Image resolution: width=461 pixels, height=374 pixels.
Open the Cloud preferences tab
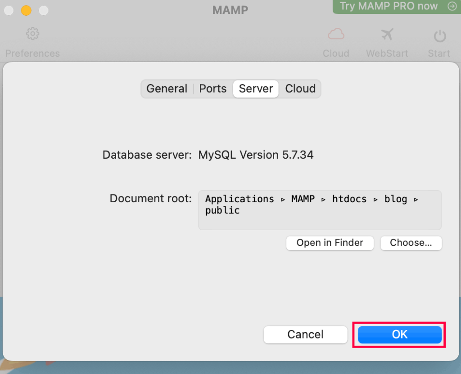300,89
